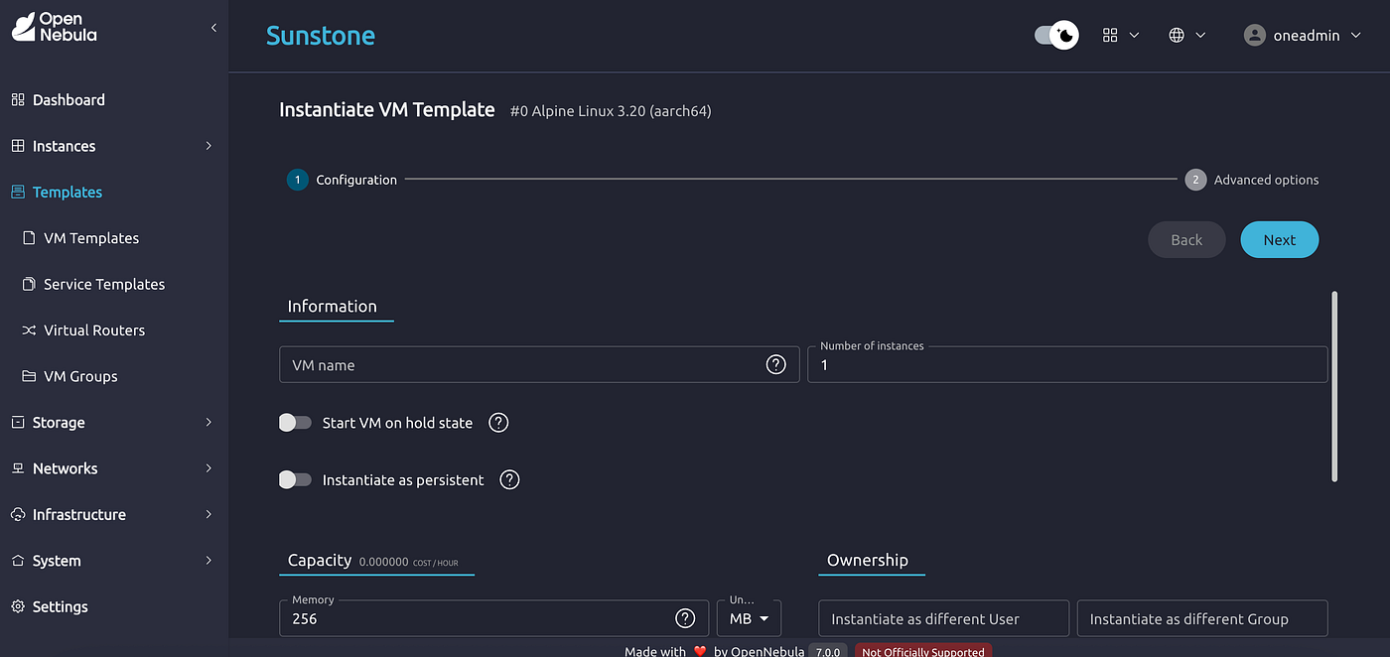Click the Dashboard grid icon

(17, 100)
